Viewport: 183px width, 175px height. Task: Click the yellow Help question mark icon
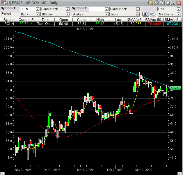pos(150,3)
